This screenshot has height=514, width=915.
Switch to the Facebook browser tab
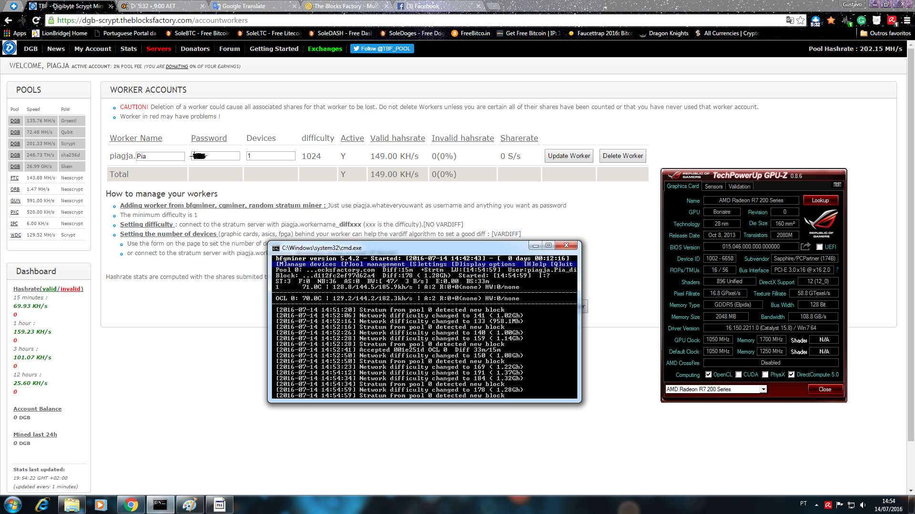click(438, 6)
